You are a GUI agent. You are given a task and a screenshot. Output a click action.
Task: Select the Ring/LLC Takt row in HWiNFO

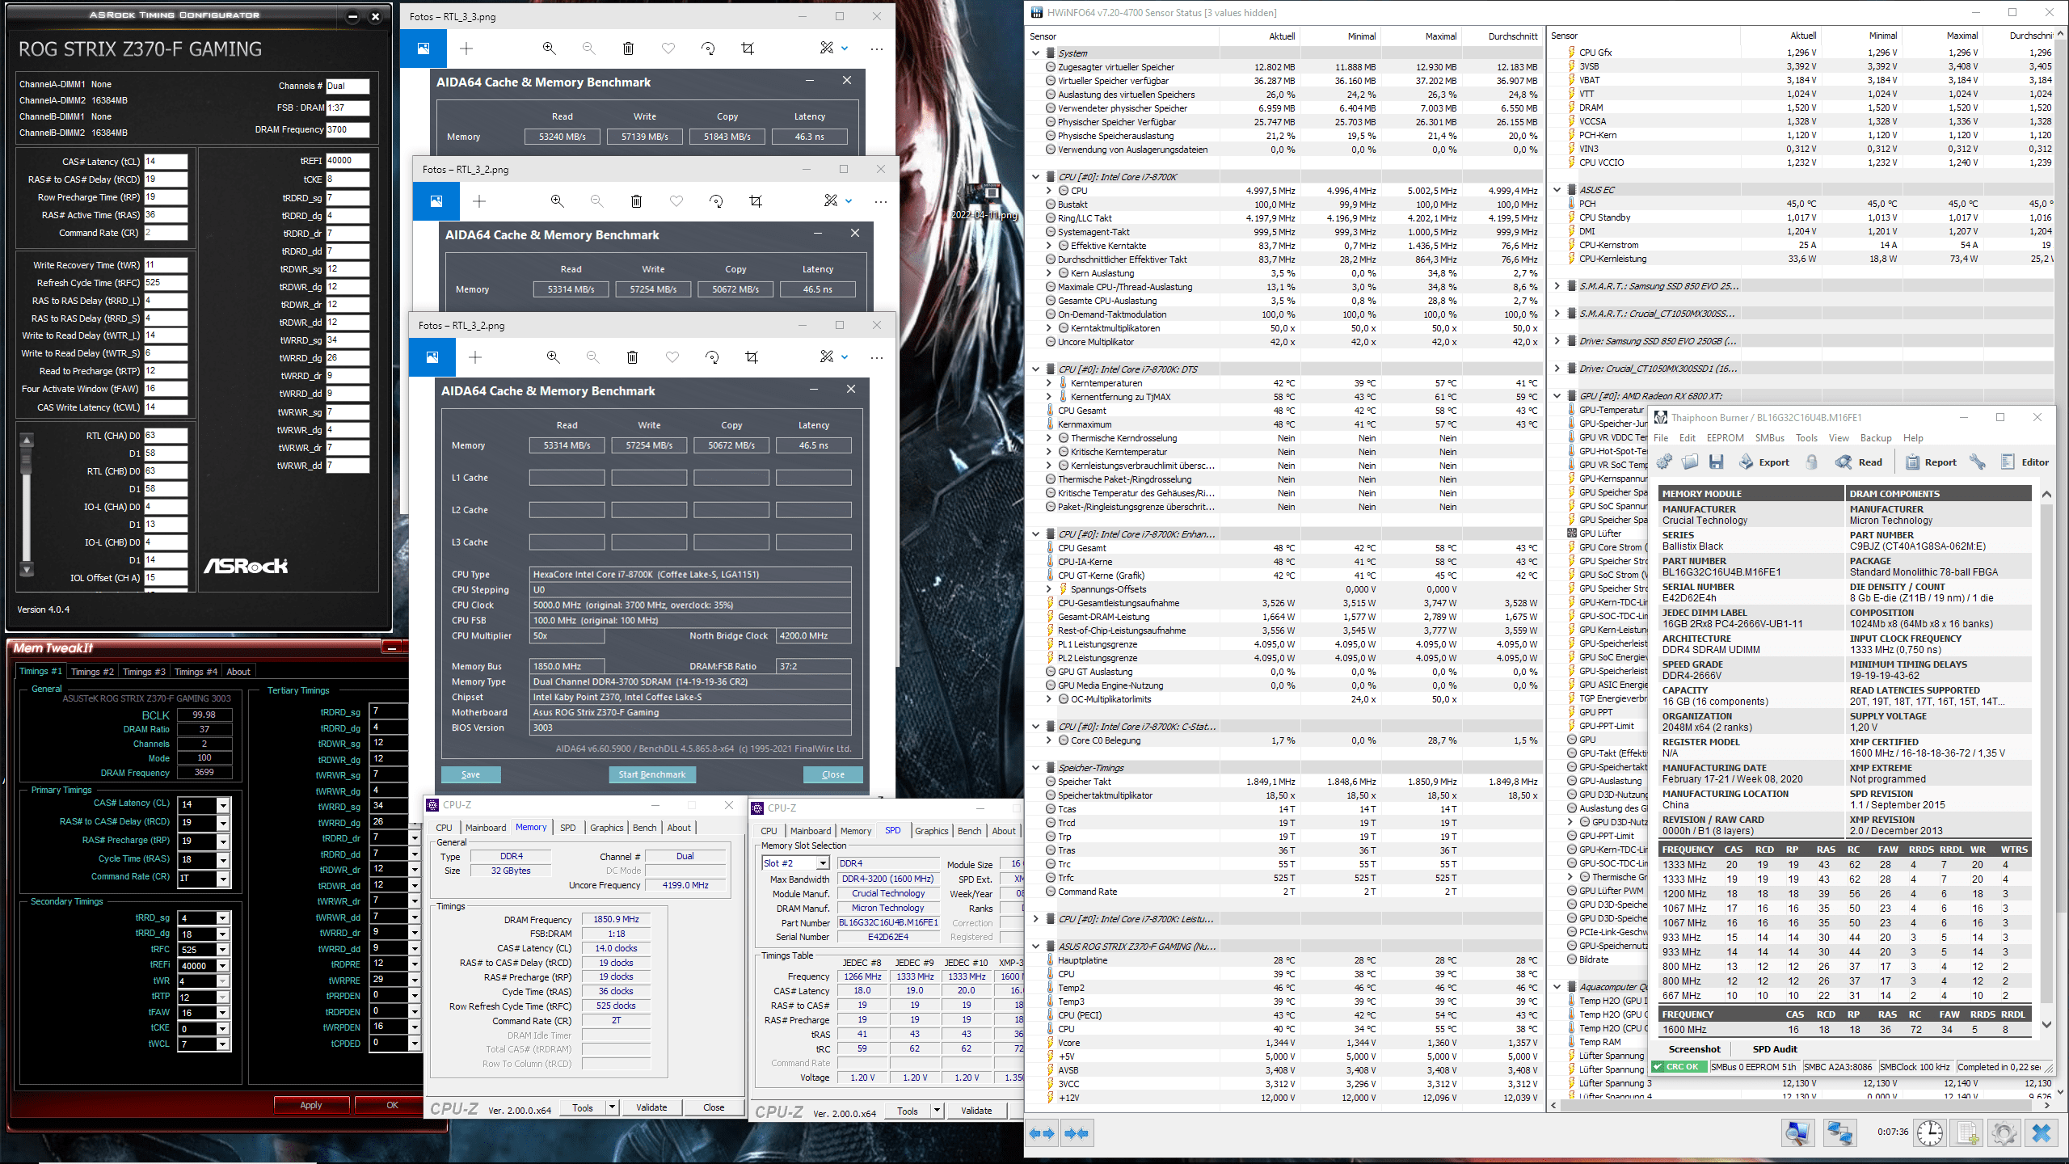(1285, 218)
